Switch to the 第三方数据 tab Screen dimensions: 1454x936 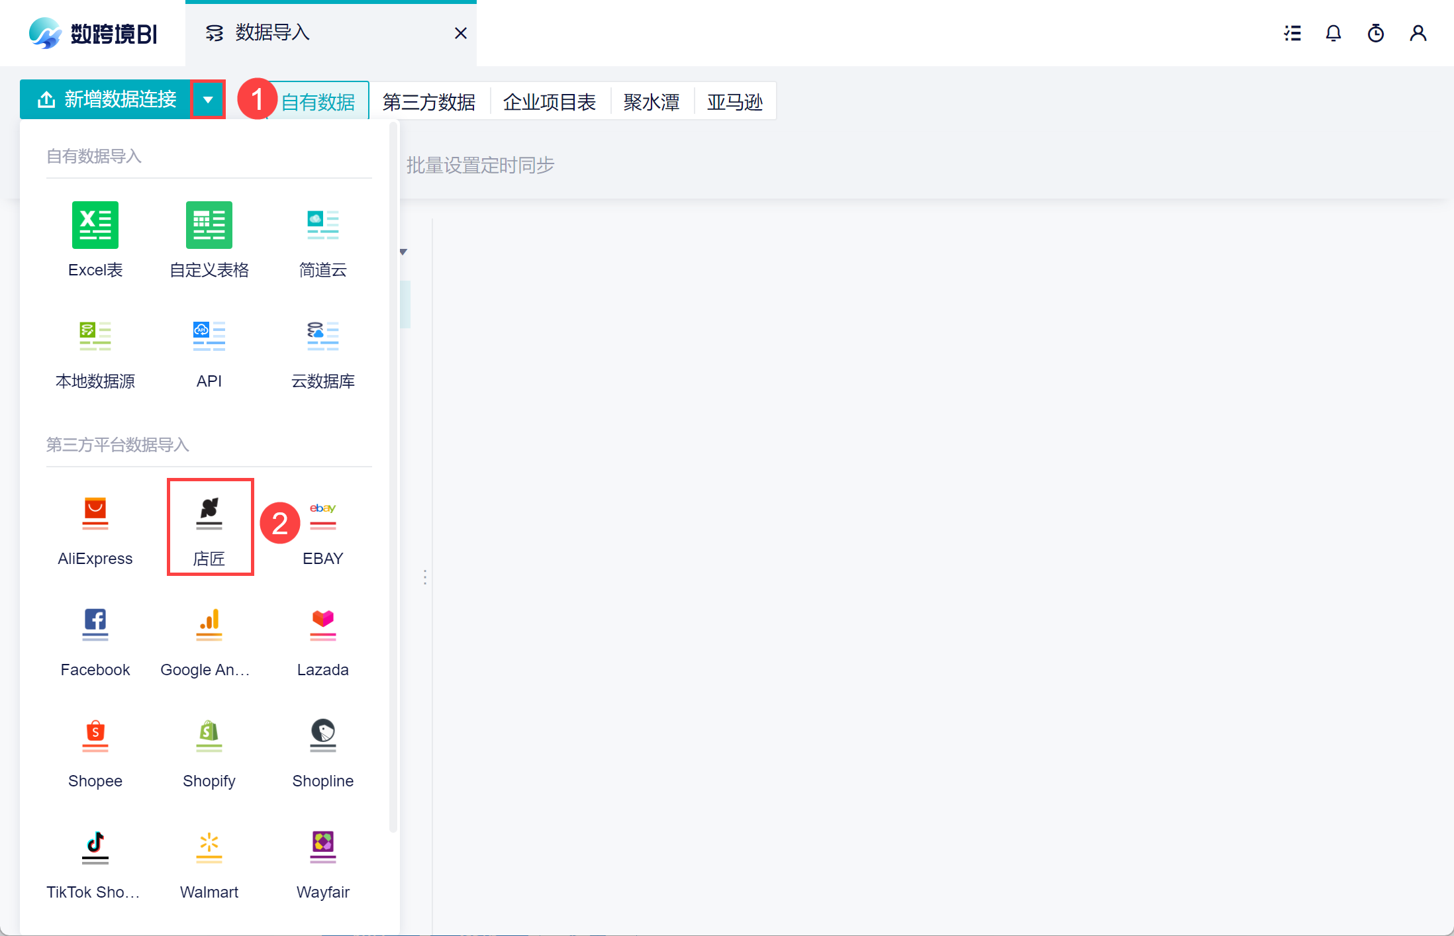pos(429,102)
